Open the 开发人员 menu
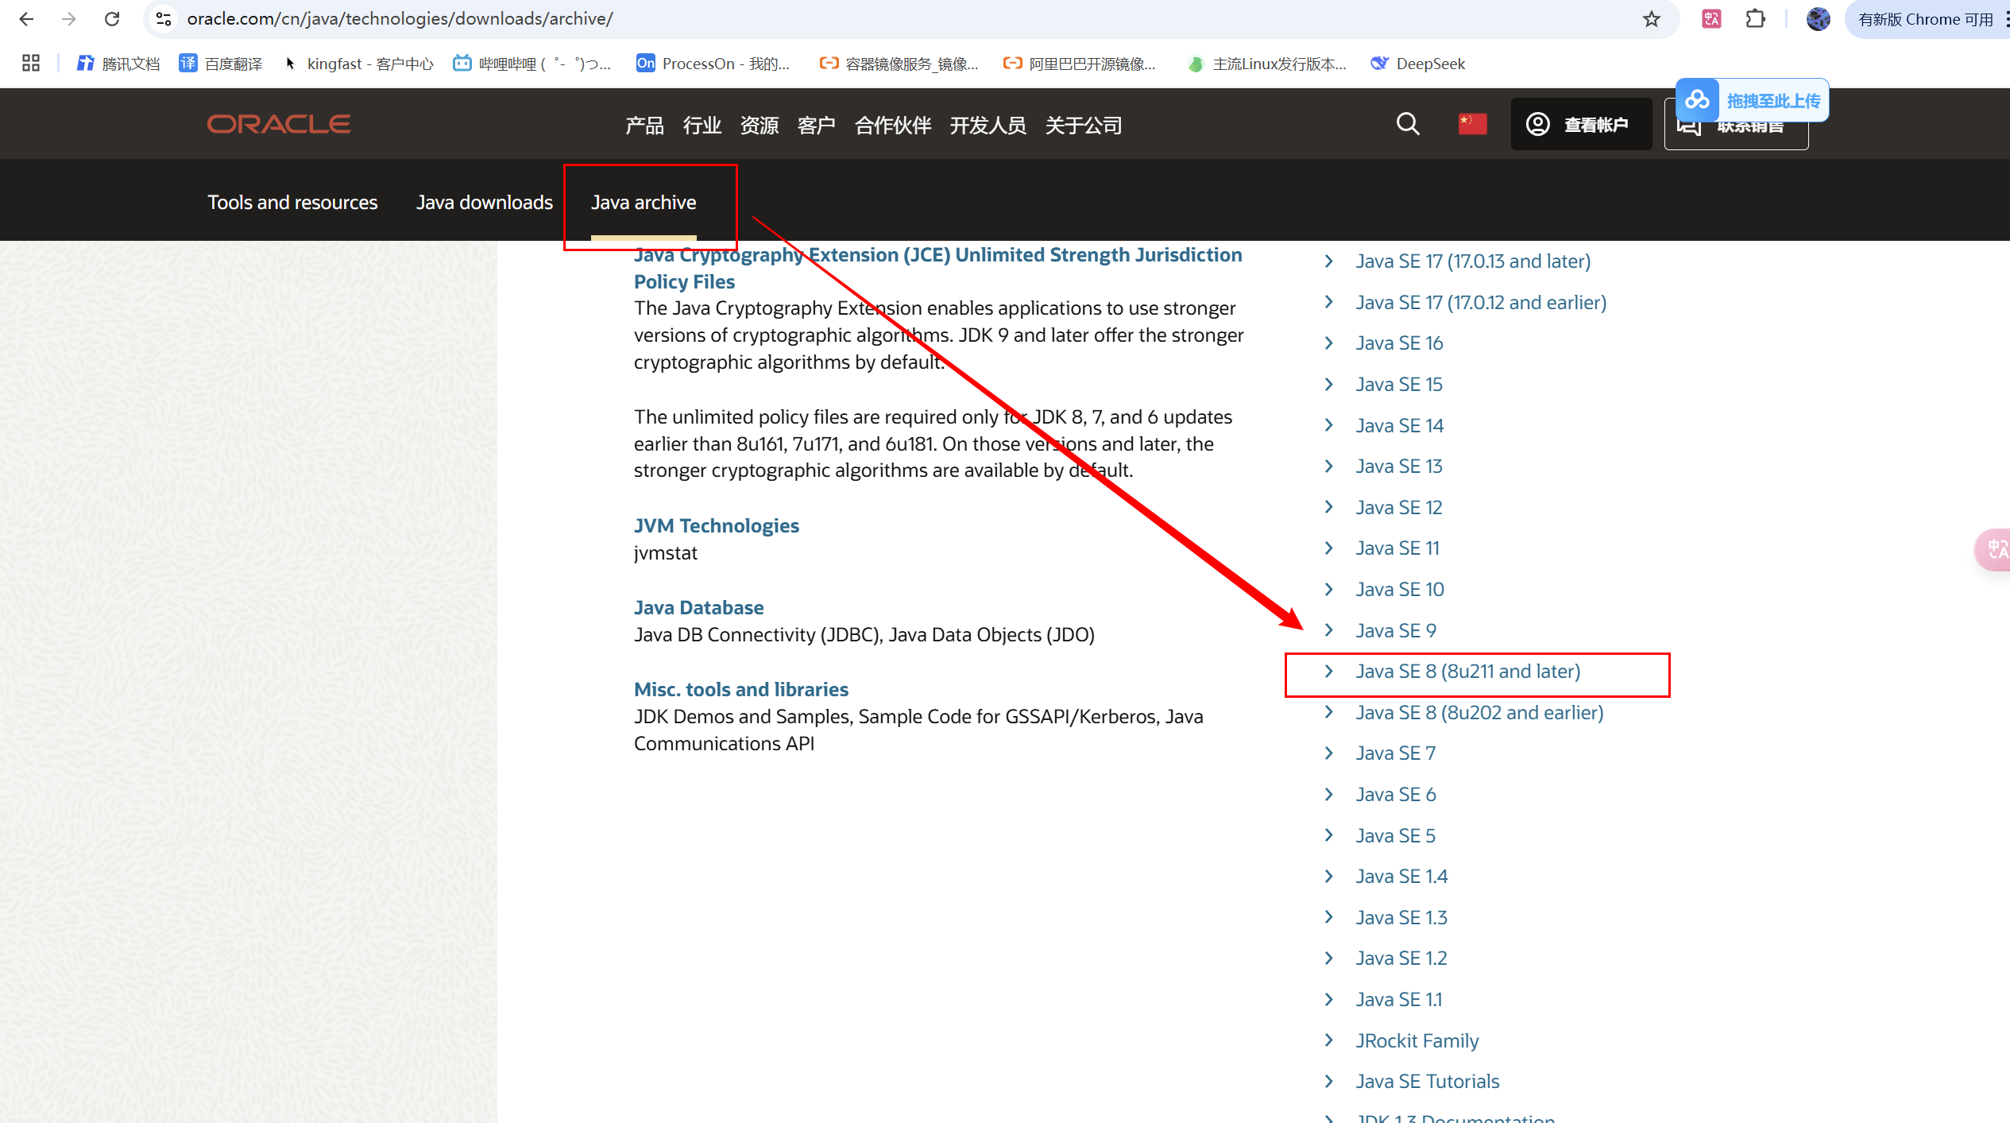The width and height of the screenshot is (2010, 1123). pos(988,125)
